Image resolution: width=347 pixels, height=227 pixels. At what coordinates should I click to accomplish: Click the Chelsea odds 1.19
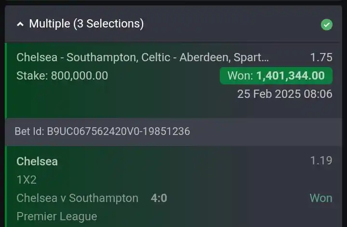pyautogui.click(x=321, y=160)
